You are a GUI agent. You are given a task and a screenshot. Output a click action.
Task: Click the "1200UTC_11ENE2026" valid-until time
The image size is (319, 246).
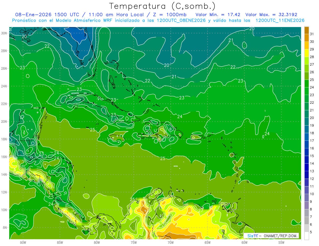(x=280, y=20)
